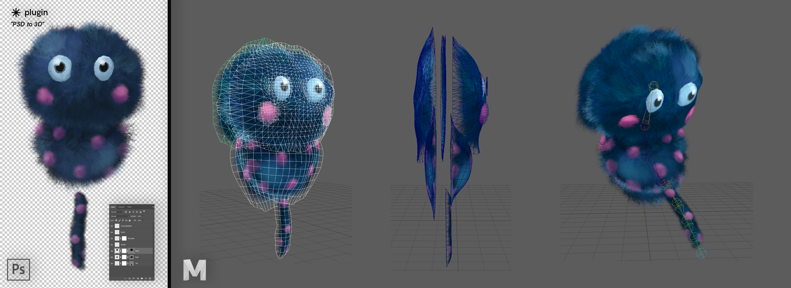Hide the Tail layer with eye icon
The width and height of the screenshot is (791, 288).
coord(112,263)
